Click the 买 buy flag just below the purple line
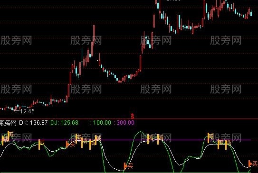Image resolution: width=258 pixels, height=173 pixels. (70, 144)
